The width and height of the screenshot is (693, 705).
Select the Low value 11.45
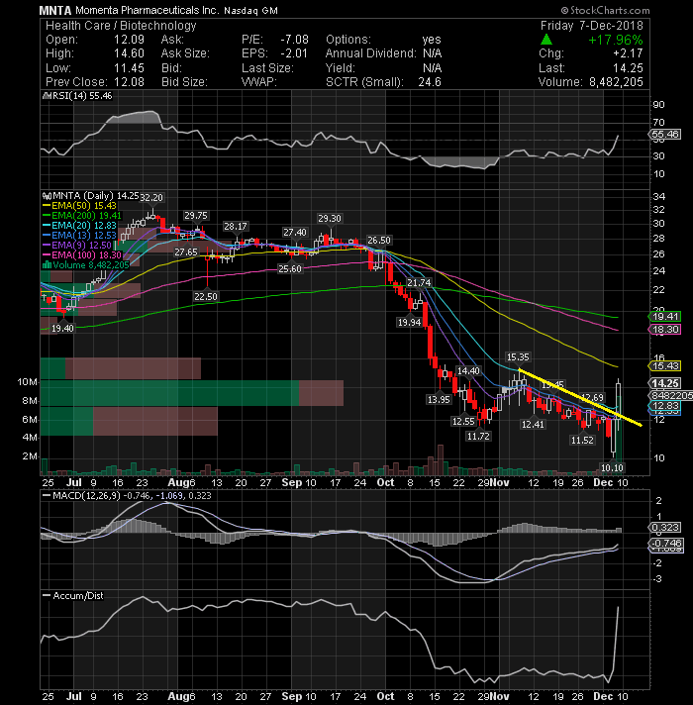pos(129,68)
